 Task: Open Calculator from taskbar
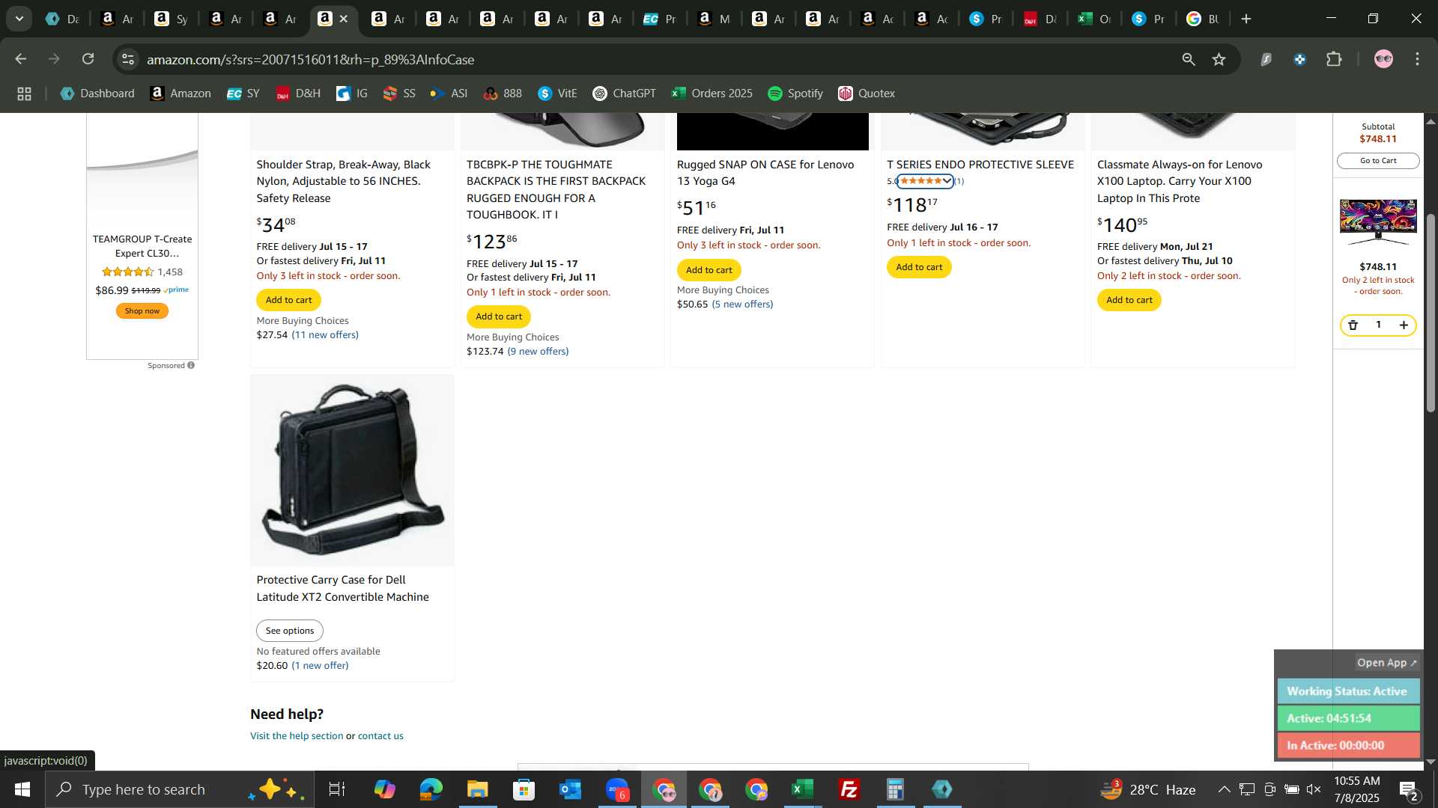pyautogui.click(x=896, y=789)
